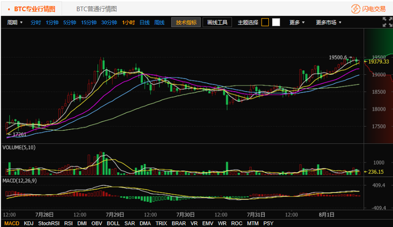Select 5分钟 interval
Screen dimensions: 393x227
pos(70,22)
